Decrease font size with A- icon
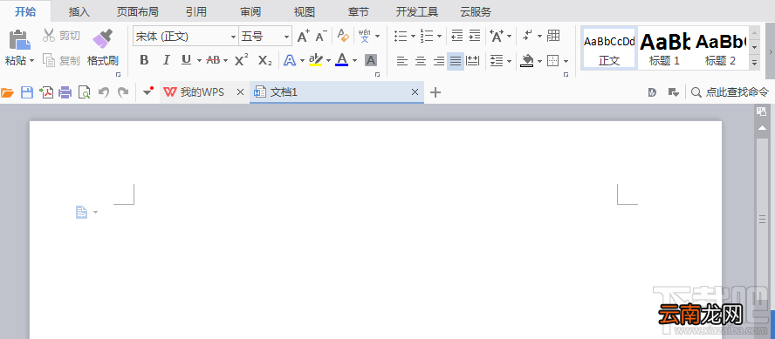This screenshot has width=775, height=339. point(321,36)
